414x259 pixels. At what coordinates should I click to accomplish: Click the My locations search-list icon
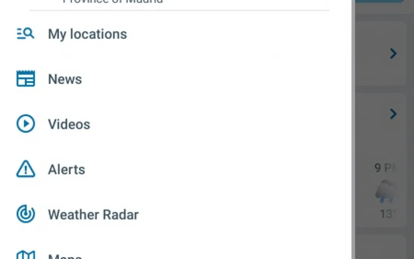click(26, 34)
